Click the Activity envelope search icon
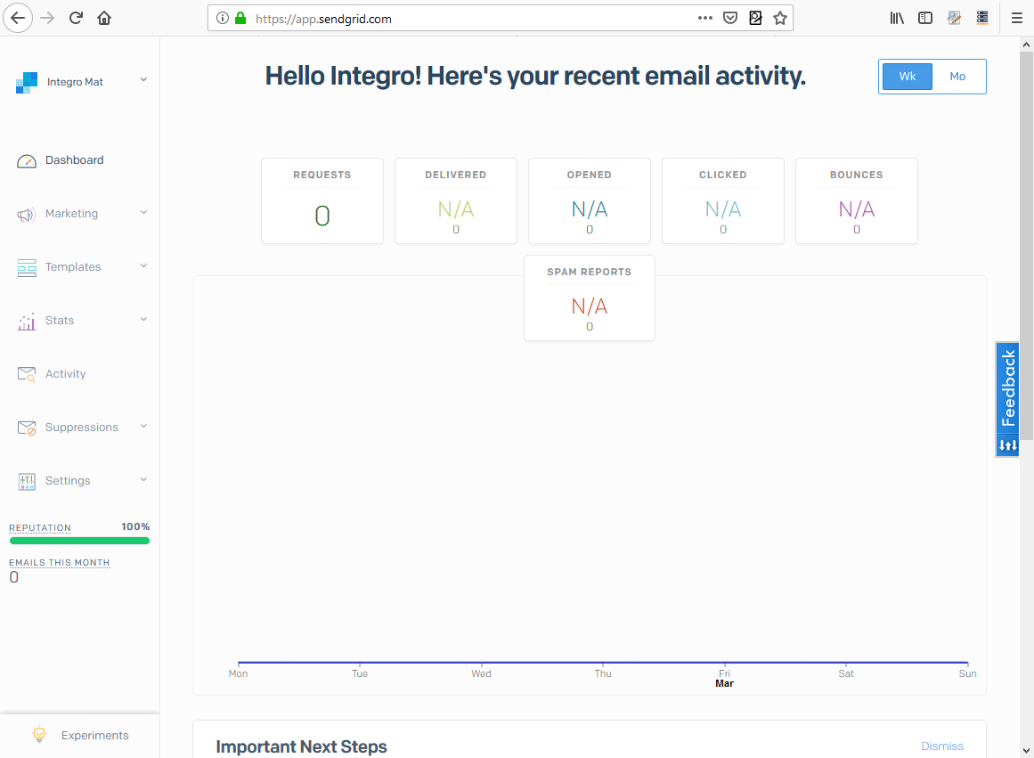The image size is (1034, 758). (x=27, y=374)
